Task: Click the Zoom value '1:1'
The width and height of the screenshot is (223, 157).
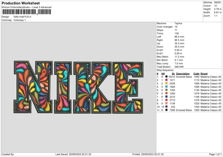Action: coord(216,16)
